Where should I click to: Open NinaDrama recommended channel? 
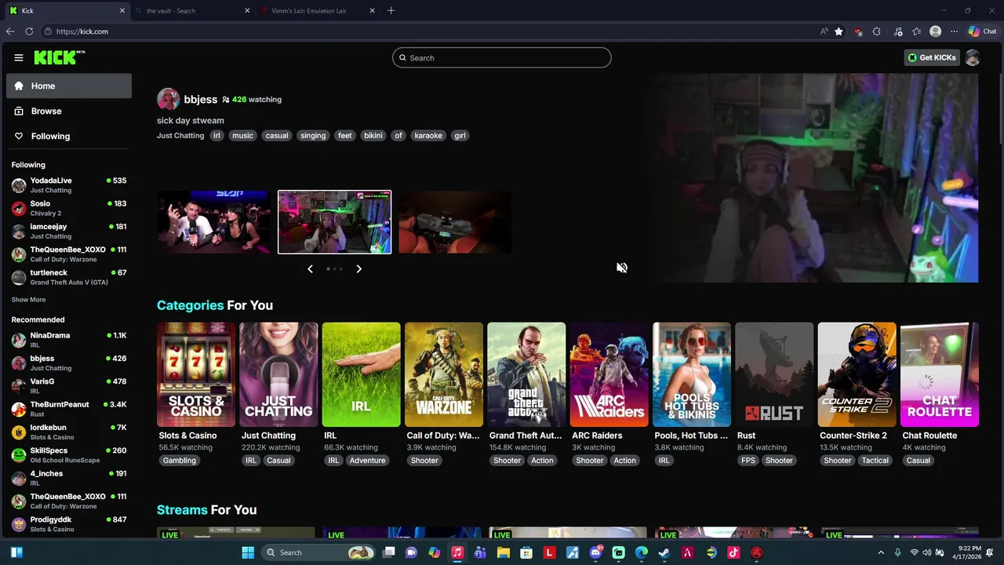69,340
